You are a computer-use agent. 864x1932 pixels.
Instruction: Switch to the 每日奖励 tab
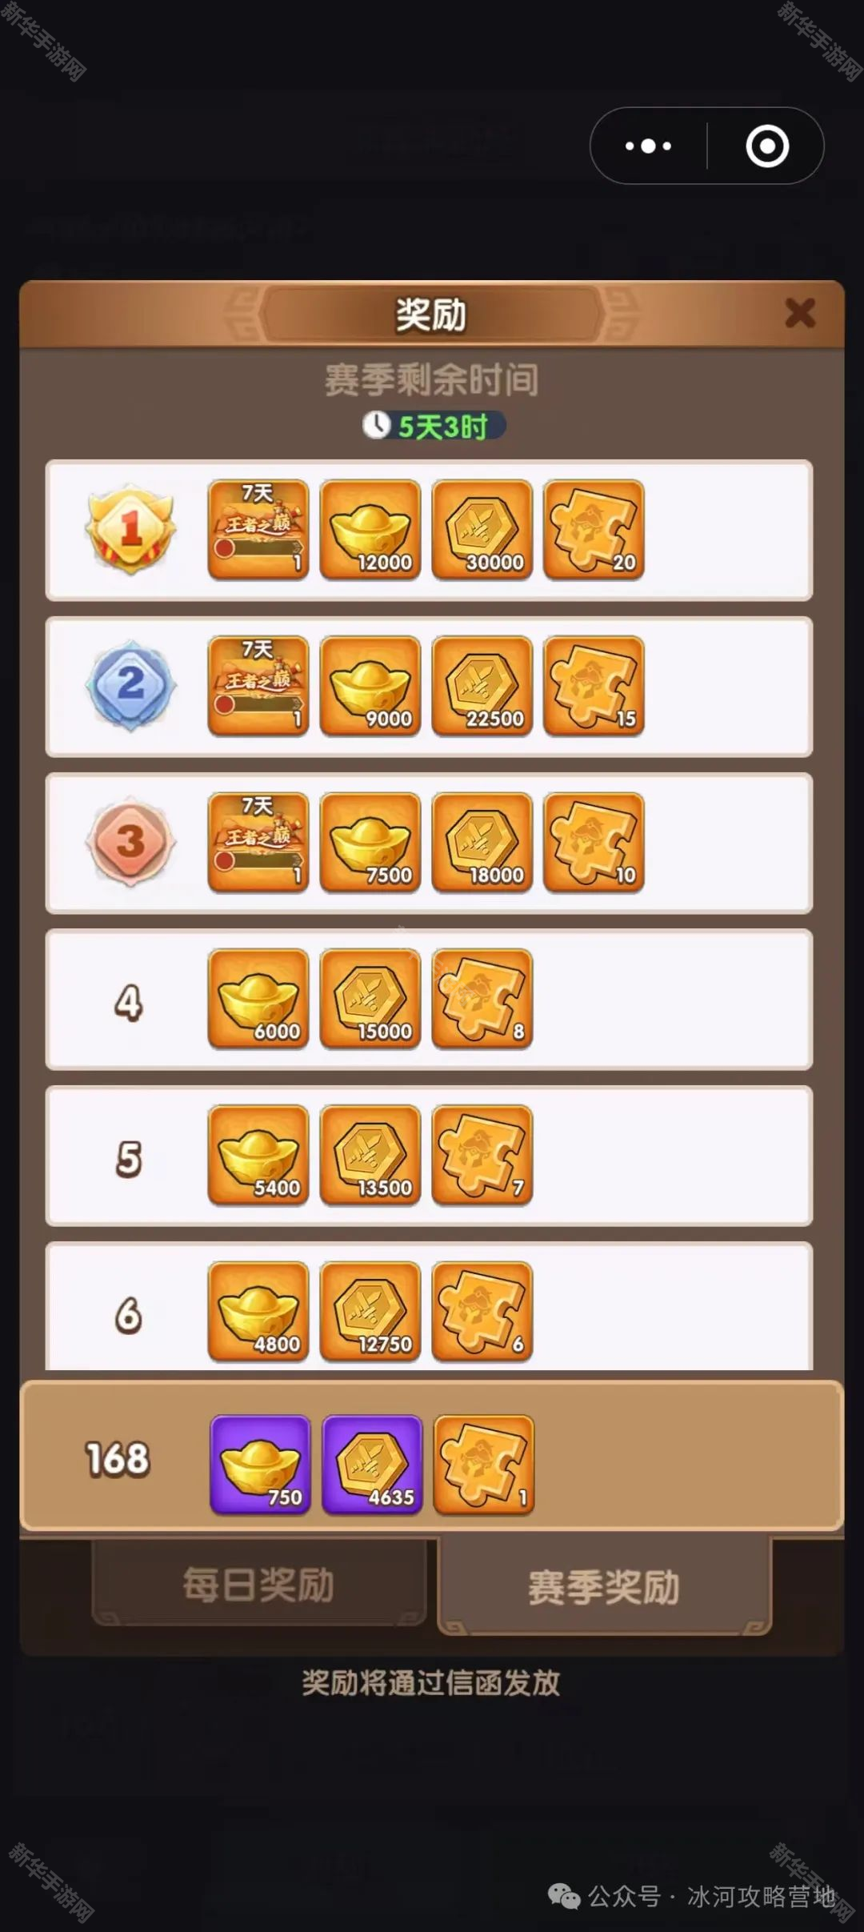(x=258, y=1584)
